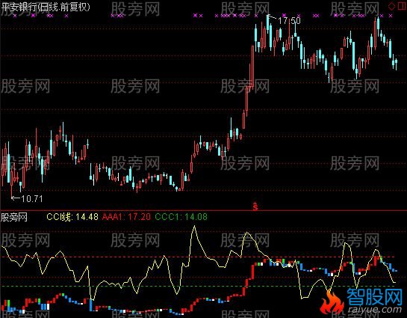
Task: Select the CCI线: 14.48 indicator label
Action: tap(72, 216)
